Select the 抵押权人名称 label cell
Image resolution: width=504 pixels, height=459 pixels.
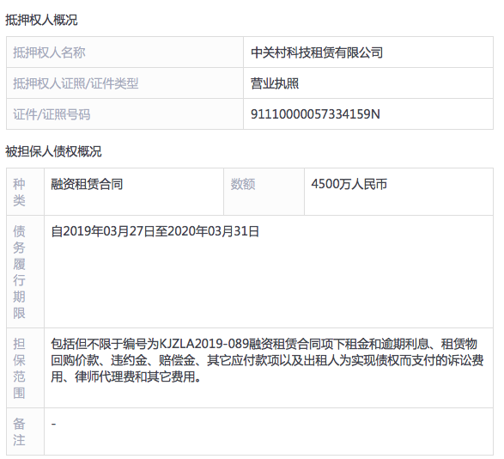[124, 52]
